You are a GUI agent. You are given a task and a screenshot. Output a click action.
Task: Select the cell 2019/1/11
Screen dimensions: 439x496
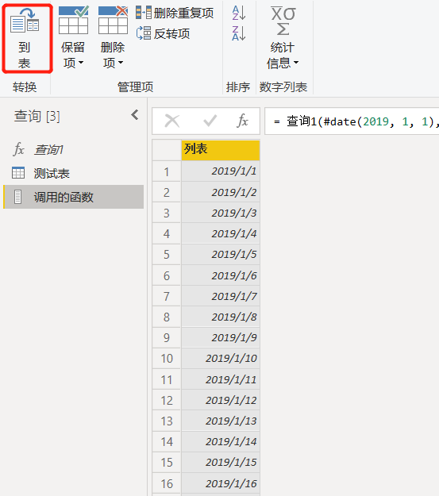tap(221, 379)
